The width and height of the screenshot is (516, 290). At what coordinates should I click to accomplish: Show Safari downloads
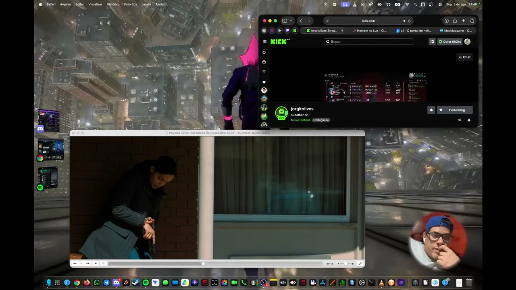(x=447, y=21)
